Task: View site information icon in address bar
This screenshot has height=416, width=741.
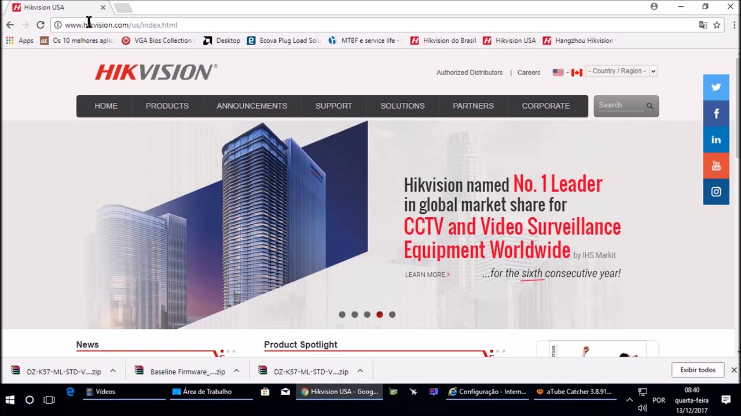Action: (57, 25)
